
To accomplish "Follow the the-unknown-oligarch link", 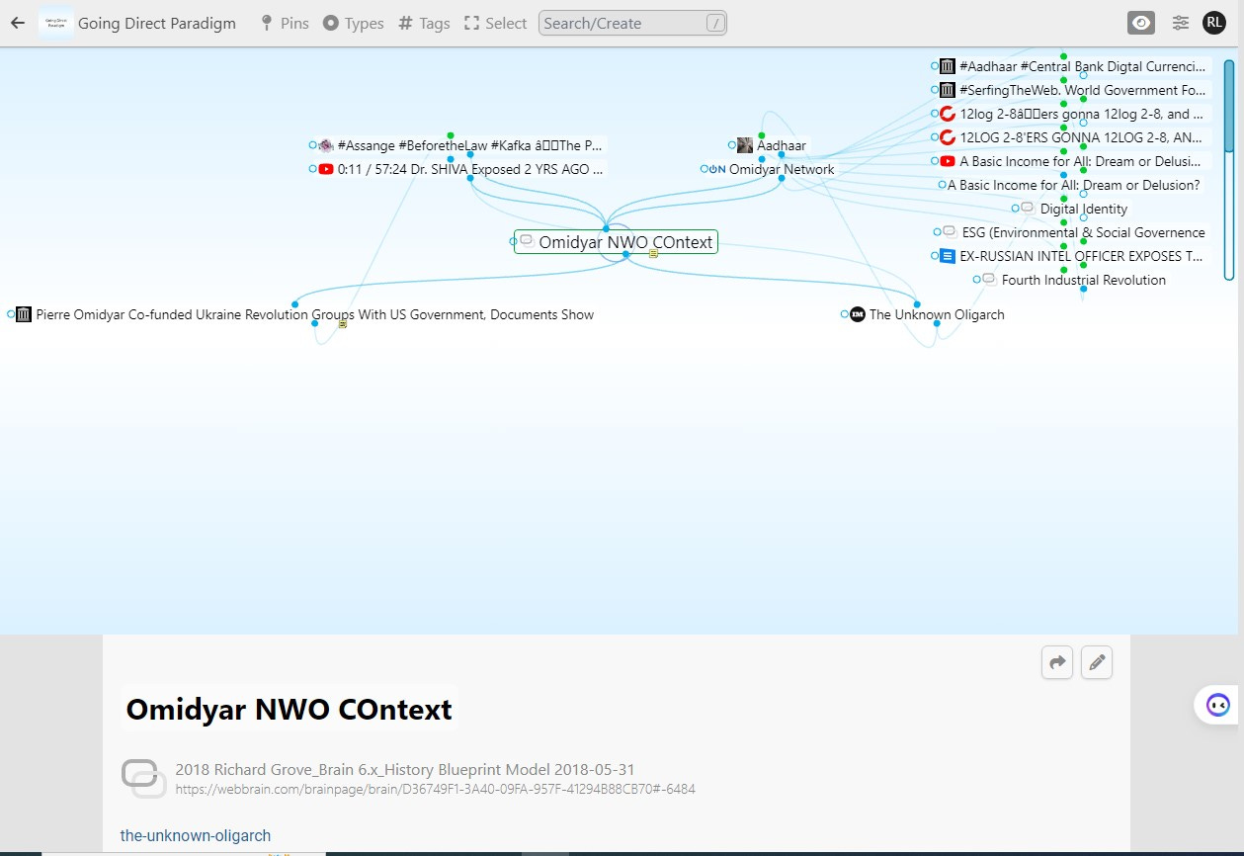I will (x=196, y=835).
